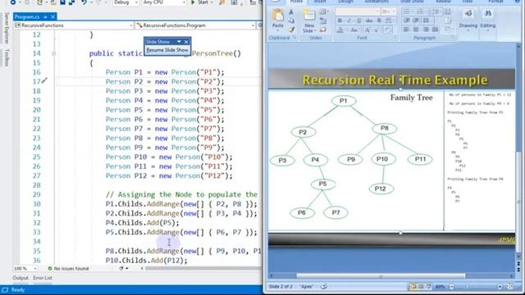Toggle bulleted list in Paragraph group
Image resolution: width=525 pixels, height=295 pixels.
click(407, 12)
